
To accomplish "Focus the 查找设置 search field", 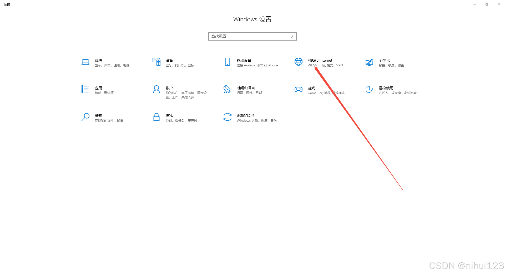I will pos(252,36).
